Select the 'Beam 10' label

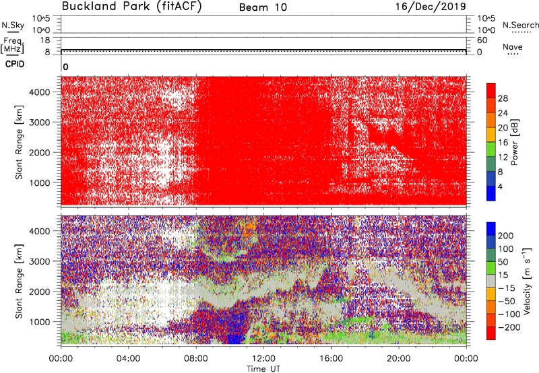[263, 7]
